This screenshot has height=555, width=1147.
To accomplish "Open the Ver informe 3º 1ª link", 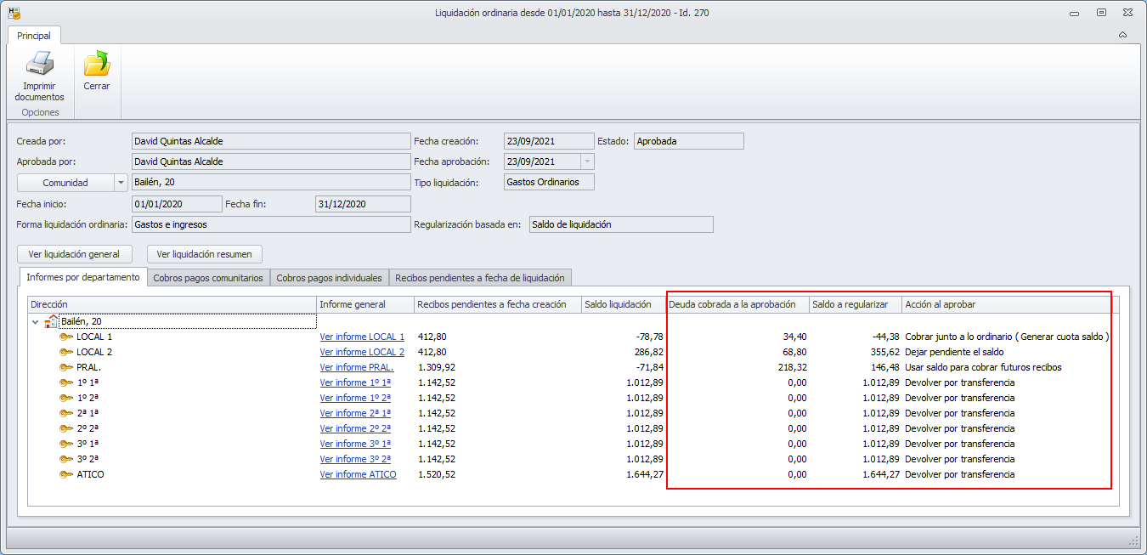I will coord(355,444).
